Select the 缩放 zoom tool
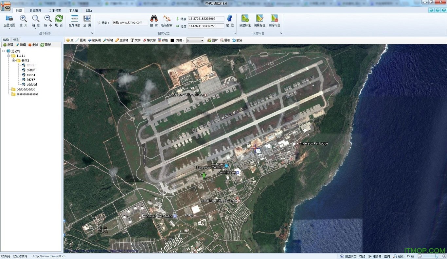This screenshot has height=259, width=447. tap(36, 21)
